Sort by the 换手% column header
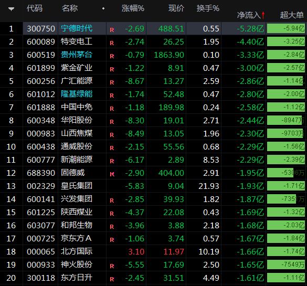This screenshot has height=286, width=307. coord(208,8)
